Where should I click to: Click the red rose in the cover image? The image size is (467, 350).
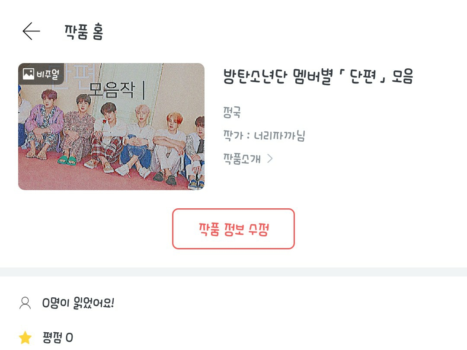(104, 125)
